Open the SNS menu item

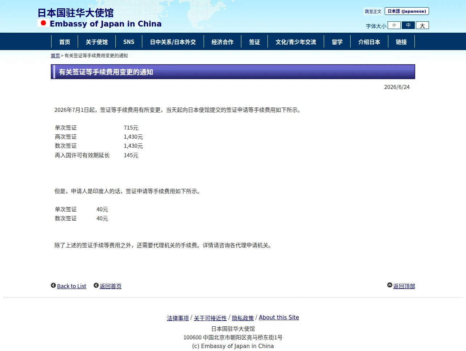(129, 42)
